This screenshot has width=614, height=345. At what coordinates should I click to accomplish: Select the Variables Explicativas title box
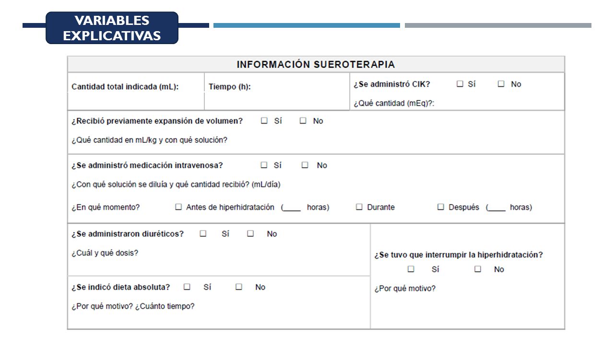click(x=112, y=28)
